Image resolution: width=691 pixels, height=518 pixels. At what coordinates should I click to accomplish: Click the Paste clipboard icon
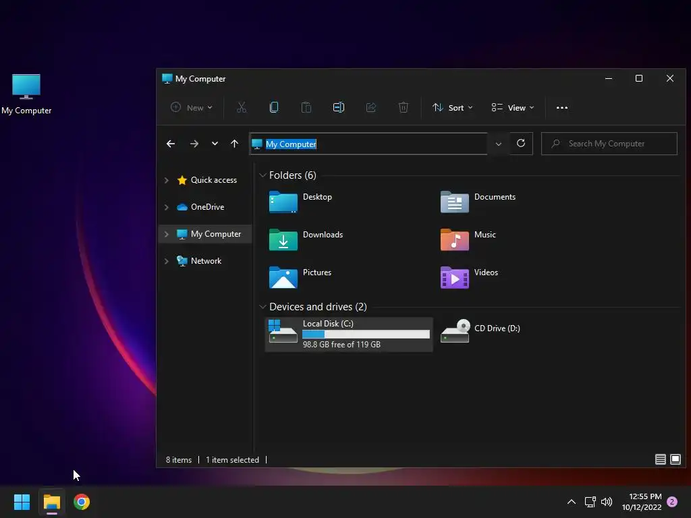[x=306, y=107]
